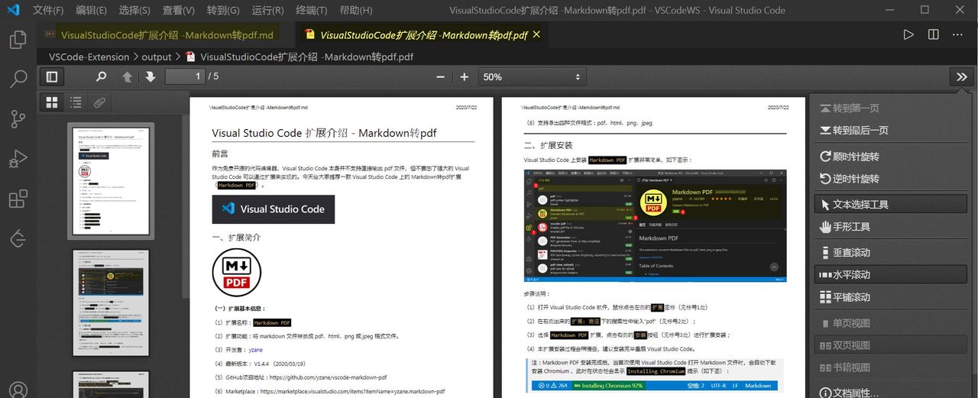
Task: Show attachments in PDF sidebar
Action: pos(99,102)
